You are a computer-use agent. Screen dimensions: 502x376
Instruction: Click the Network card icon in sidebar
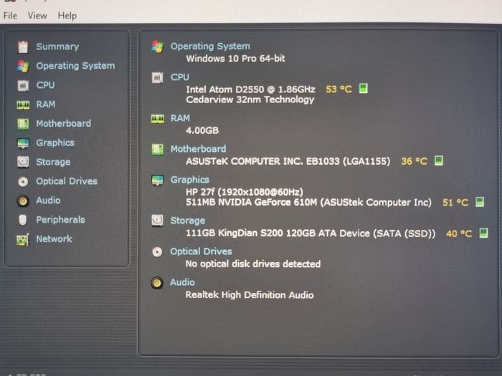[23, 239]
